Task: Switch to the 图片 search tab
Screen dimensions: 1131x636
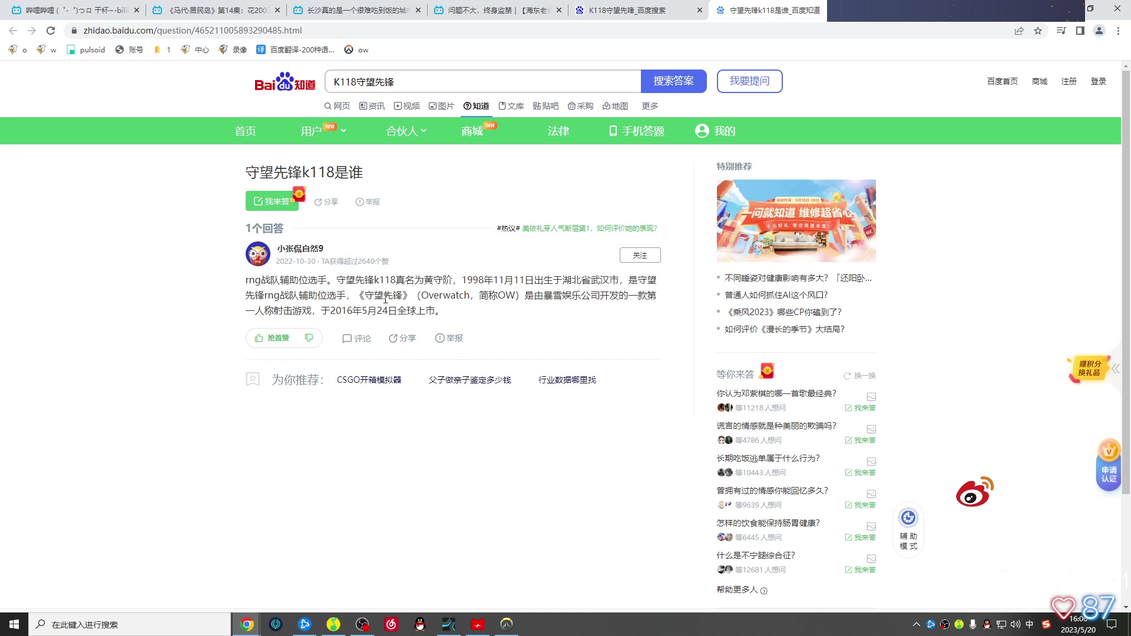Action: point(442,106)
